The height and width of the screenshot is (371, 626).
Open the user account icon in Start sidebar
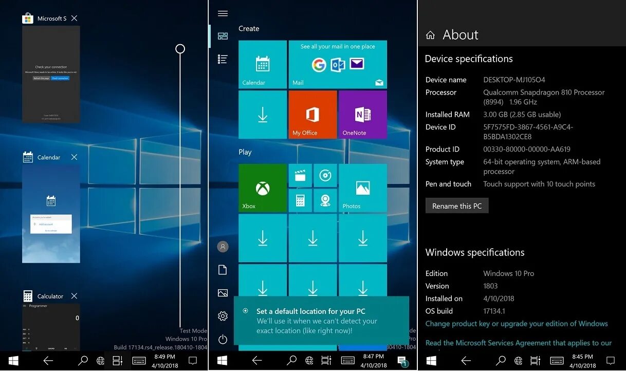223,247
